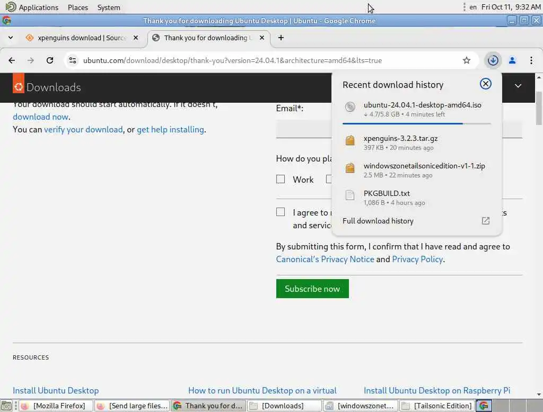The image size is (543, 412).
Task: Click the xpenguins tar.gz archive icon
Action: tap(350, 140)
